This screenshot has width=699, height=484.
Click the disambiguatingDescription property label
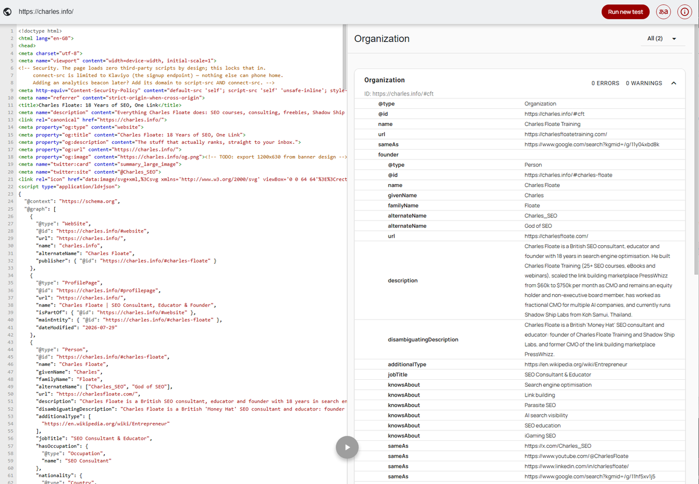423,339
